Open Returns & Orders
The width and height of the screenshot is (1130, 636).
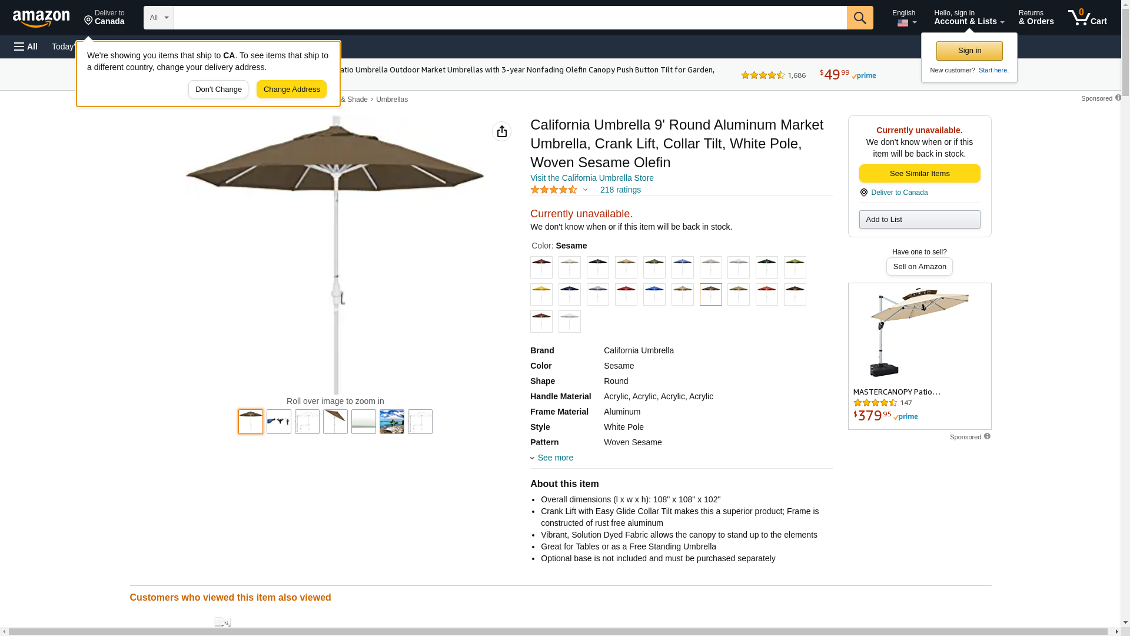point(1036,18)
